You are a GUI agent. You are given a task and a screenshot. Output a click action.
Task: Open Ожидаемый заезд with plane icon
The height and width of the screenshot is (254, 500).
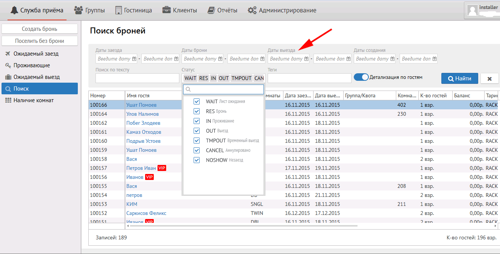pos(36,54)
